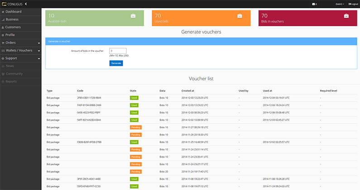Open the Reports sidebar item

pyautogui.click(x=11, y=81)
